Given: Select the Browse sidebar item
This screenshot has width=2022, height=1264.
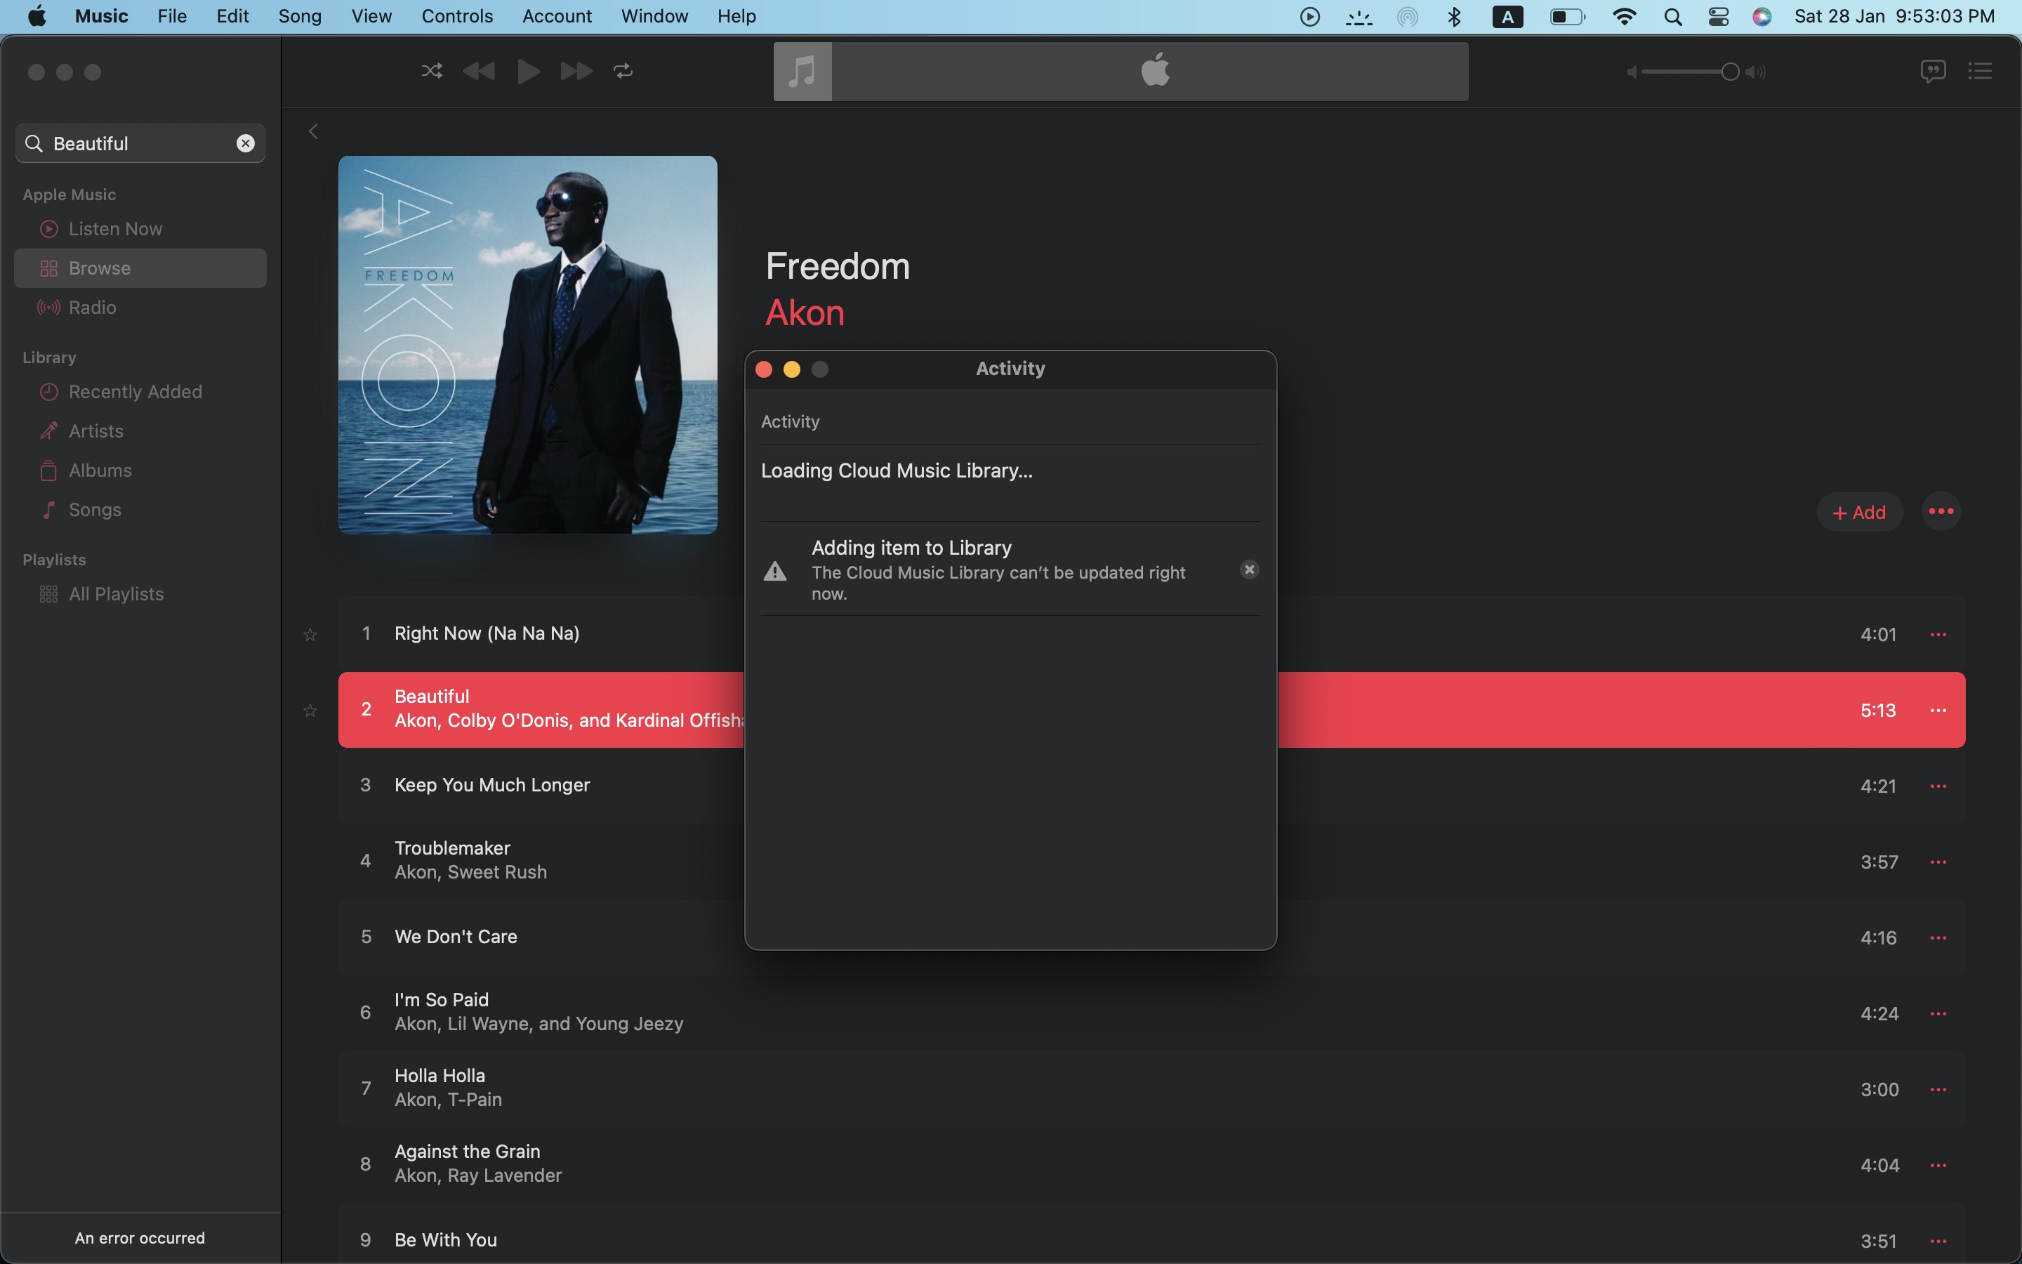Looking at the screenshot, I should click(x=140, y=268).
